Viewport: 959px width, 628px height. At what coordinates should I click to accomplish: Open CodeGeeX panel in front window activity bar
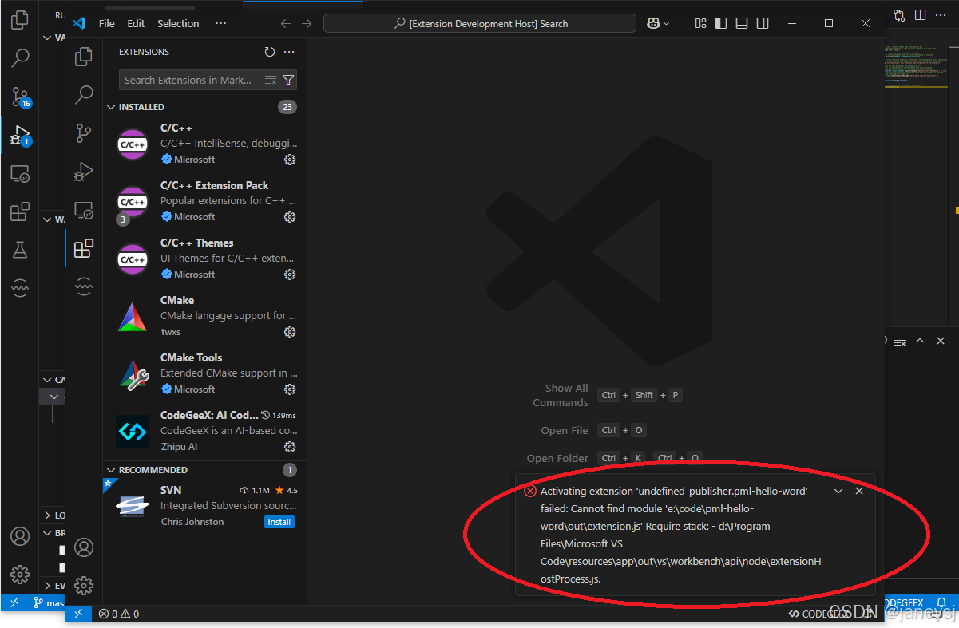(x=84, y=286)
